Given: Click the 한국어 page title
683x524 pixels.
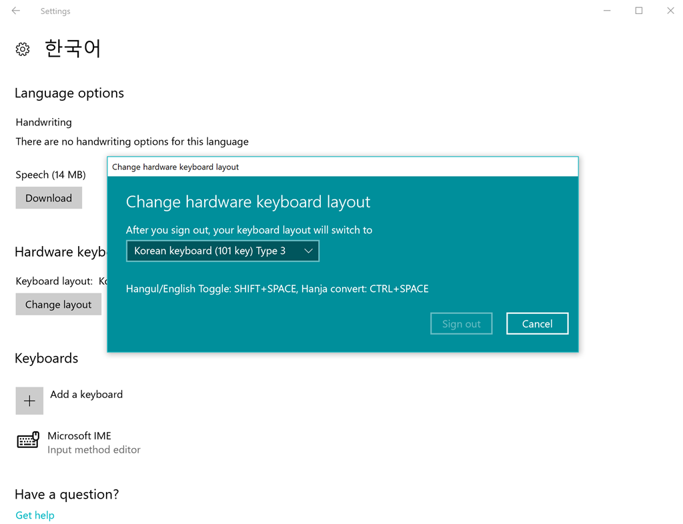Looking at the screenshot, I should point(73,48).
